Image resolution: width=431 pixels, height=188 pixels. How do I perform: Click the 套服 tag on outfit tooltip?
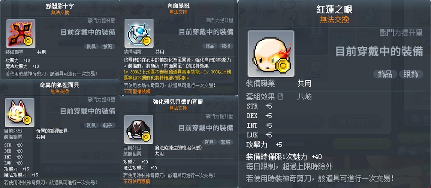[226, 142]
